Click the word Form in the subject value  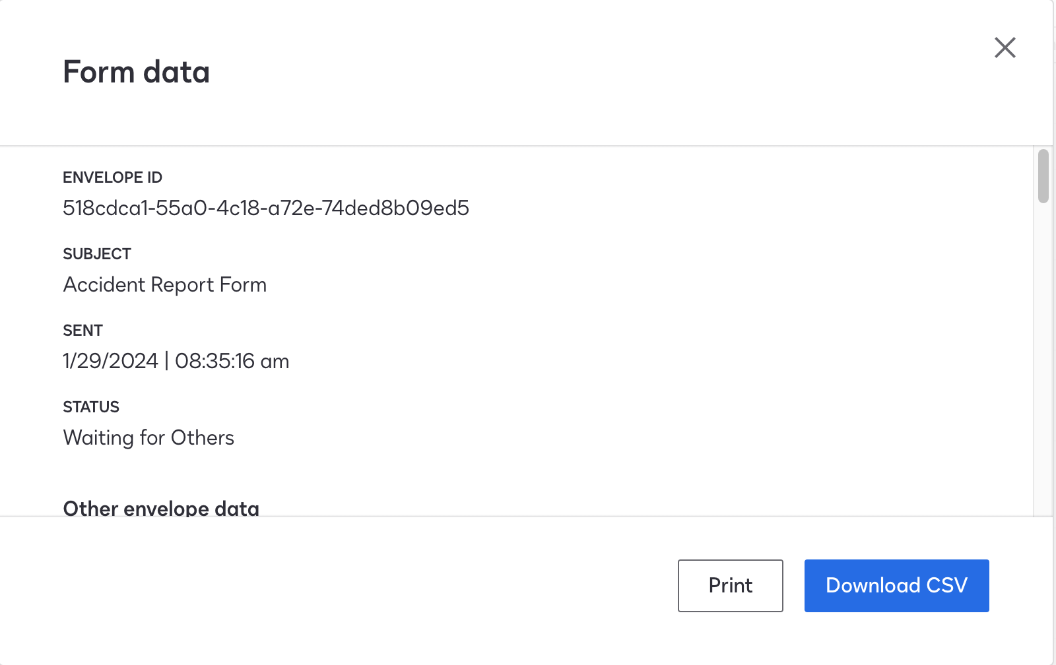[243, 285]
